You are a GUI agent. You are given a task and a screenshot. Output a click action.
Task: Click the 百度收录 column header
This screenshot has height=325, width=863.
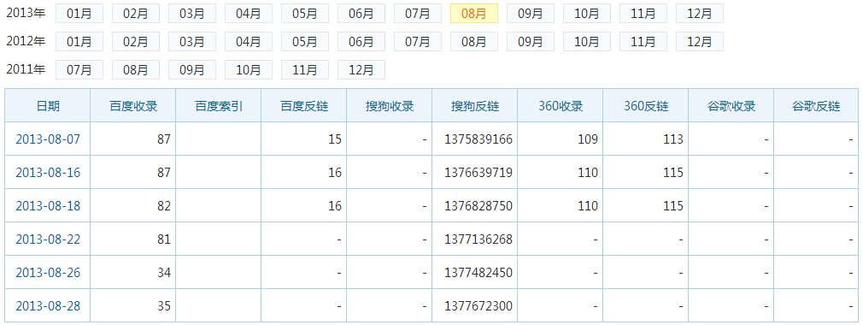click(133, 106)
